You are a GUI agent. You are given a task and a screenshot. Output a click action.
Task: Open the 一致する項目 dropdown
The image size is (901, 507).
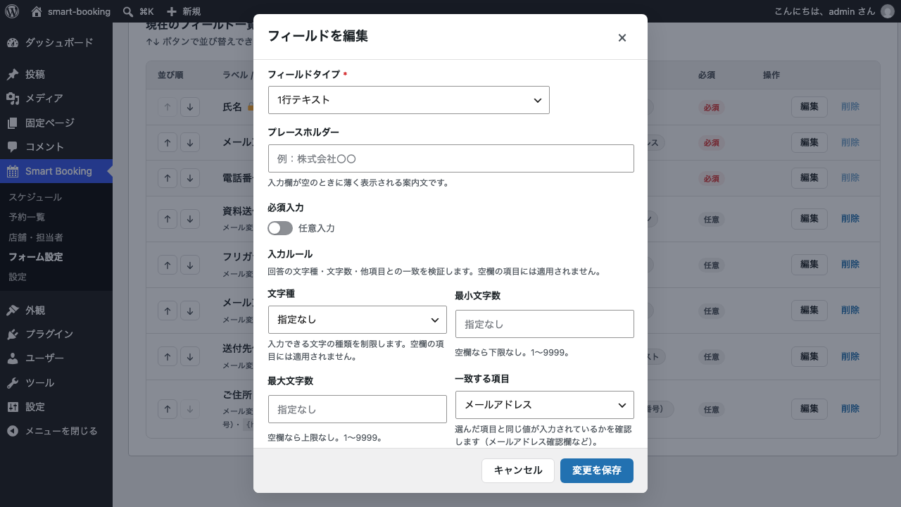(x=545, y=405)
